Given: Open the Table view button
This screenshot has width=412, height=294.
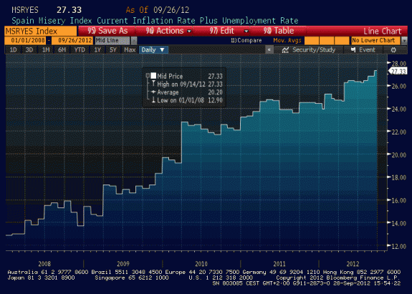Looking at the screenshot, I should 279,31.
